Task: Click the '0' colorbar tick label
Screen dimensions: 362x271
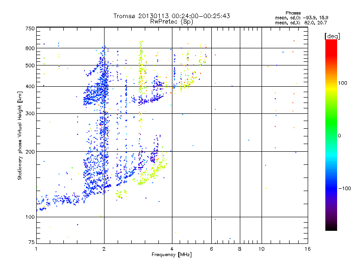Action: pyautogui.click(x=339, y=136)
